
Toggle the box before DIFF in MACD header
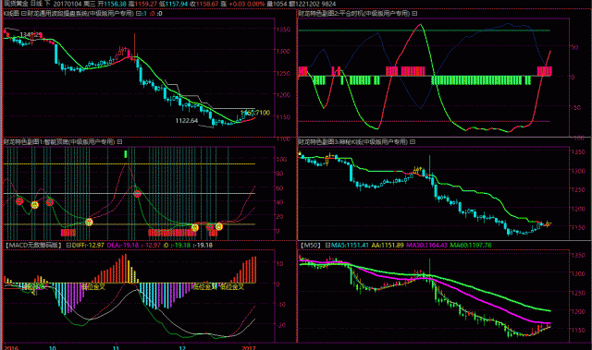click(68, 246)
